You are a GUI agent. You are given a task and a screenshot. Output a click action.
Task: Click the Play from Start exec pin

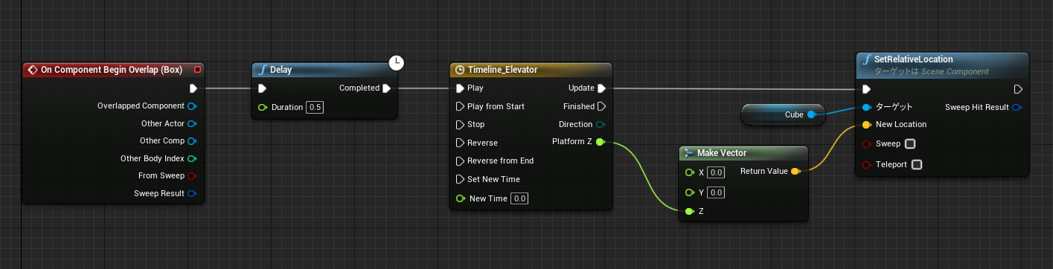(x=460, y=106)
